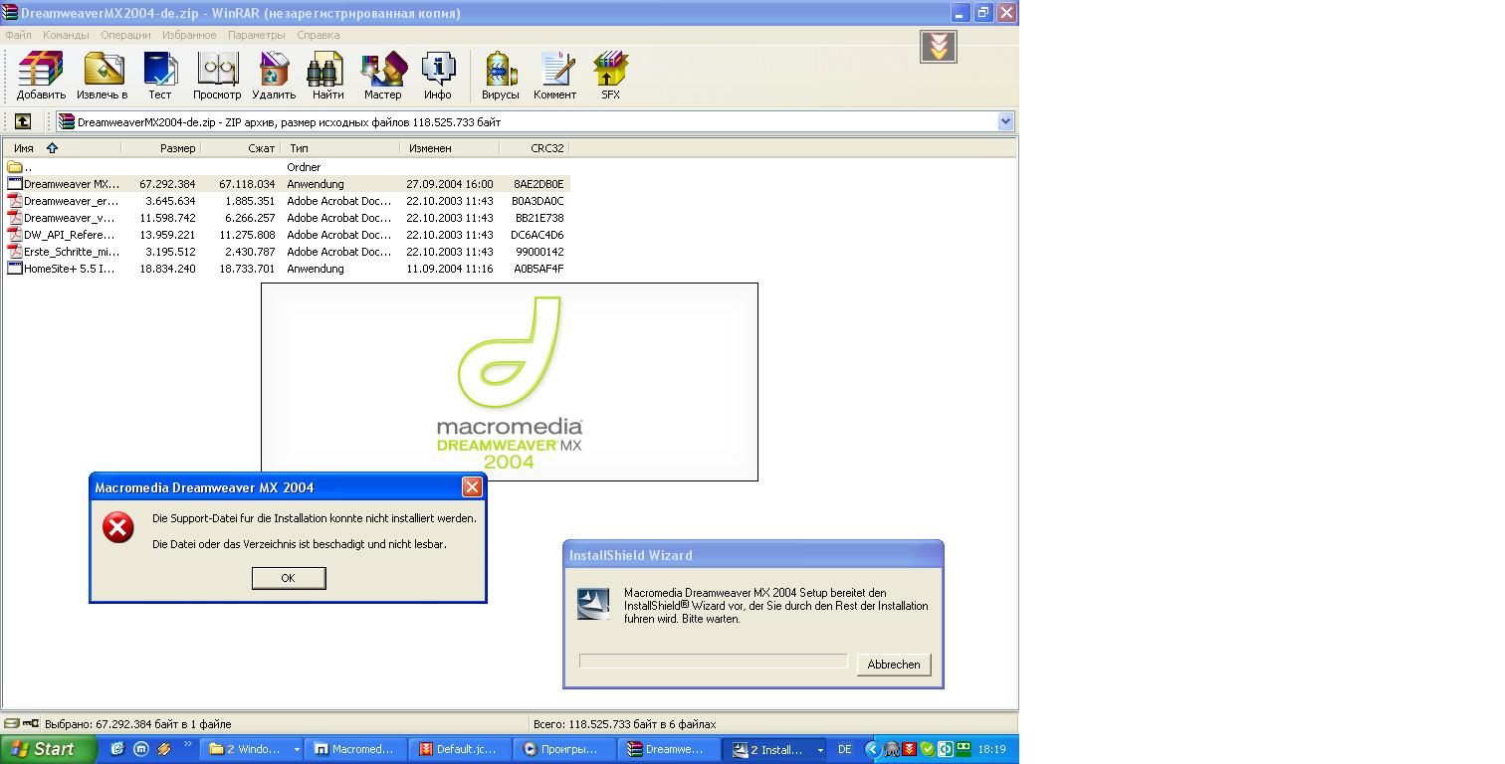
Task: Open the Избранное menu
Action: point(189,35)
